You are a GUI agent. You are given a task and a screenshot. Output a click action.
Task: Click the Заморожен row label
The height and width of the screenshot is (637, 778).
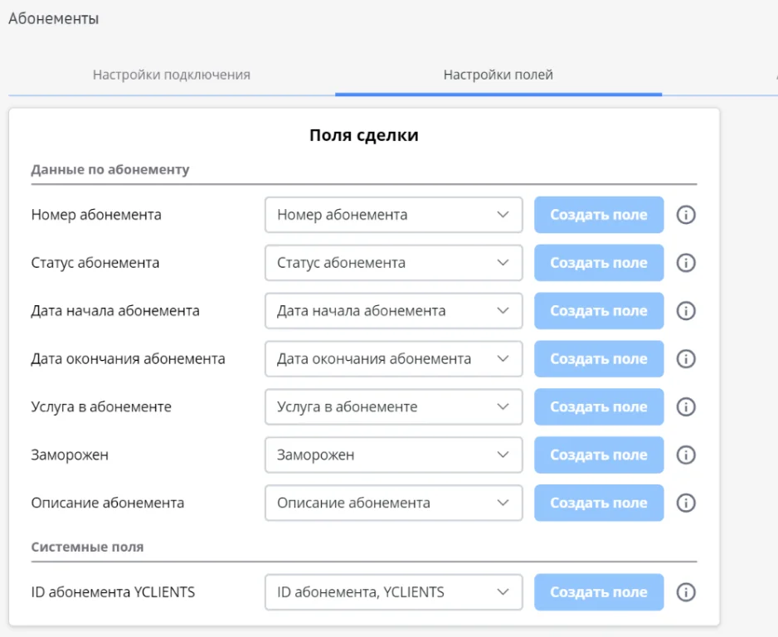coord(70,455)
